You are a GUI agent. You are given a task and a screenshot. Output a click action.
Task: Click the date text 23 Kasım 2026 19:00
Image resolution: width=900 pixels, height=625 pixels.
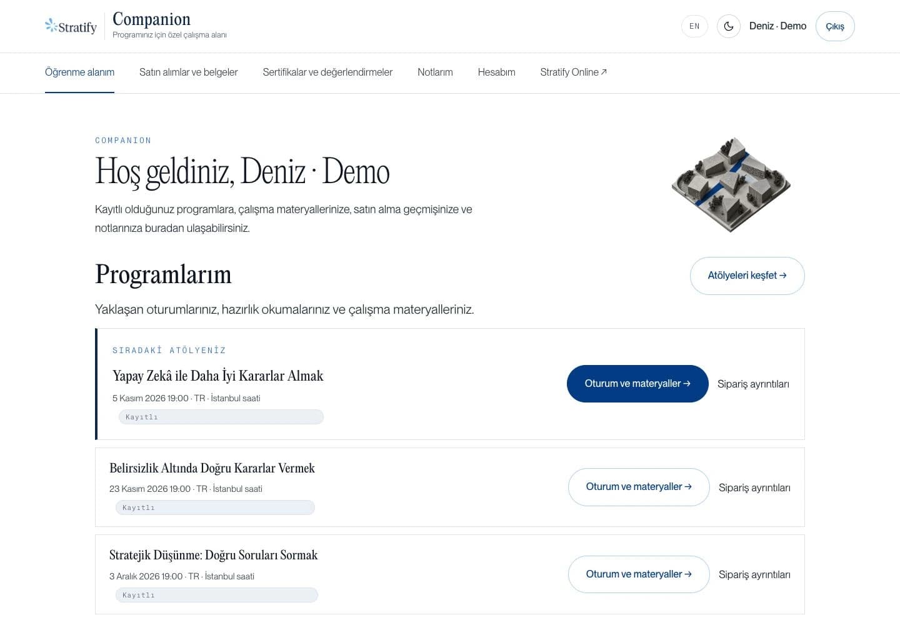pos(150,489)
